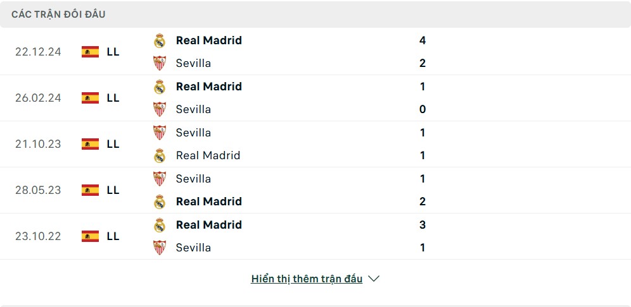Click Sevilla crest in 28.05.23 match
This screenshot has height=307, width=631.
pos(160,179)
